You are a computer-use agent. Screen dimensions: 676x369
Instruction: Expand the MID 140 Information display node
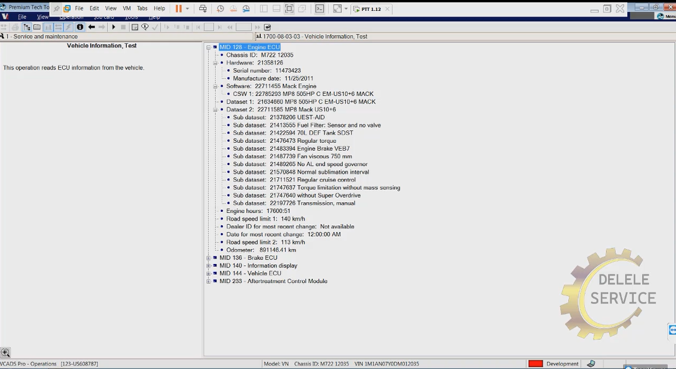point(208,266)
